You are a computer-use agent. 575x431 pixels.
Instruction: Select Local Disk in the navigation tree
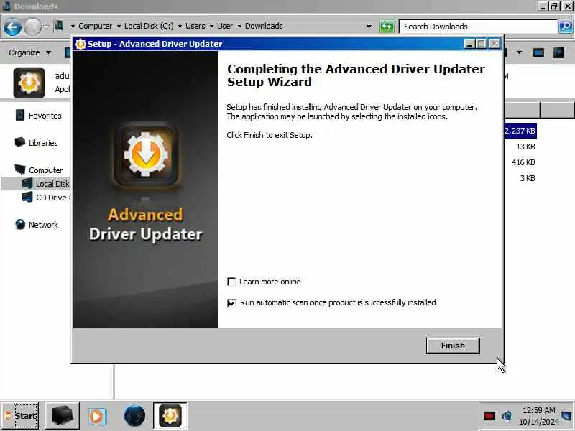click(x=52, y=184)
